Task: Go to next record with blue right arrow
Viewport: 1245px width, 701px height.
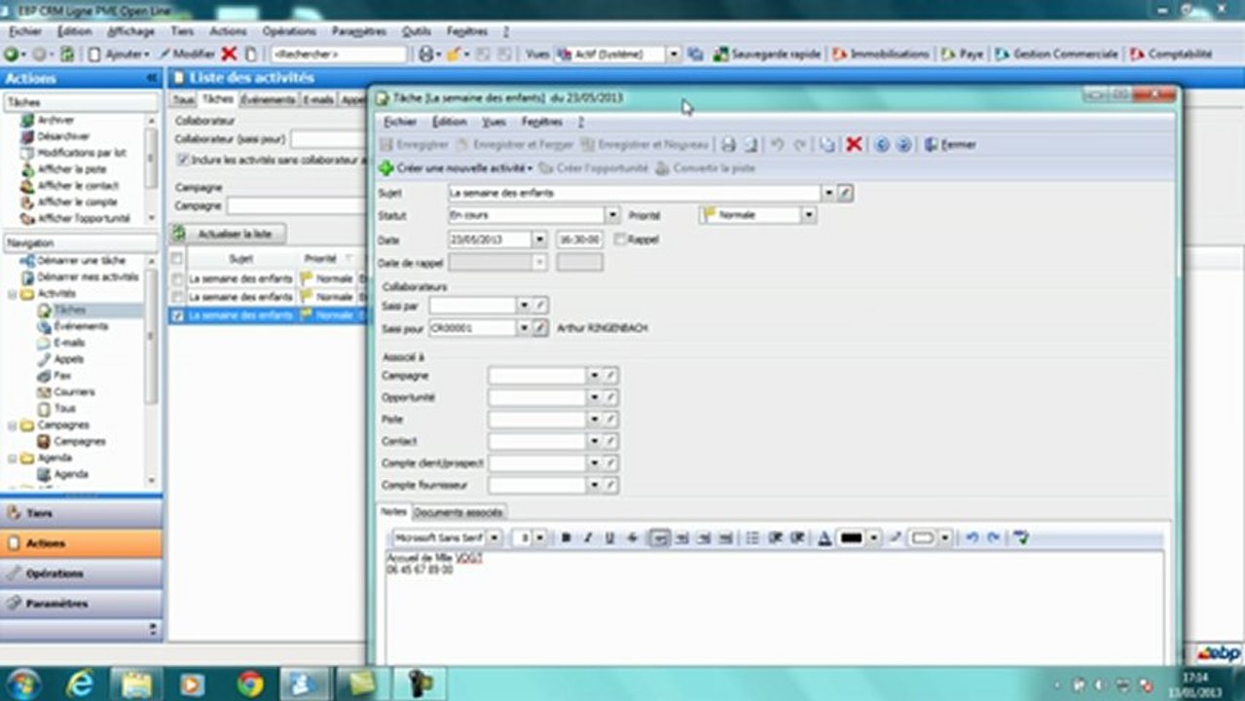Action: pos(903,144)
